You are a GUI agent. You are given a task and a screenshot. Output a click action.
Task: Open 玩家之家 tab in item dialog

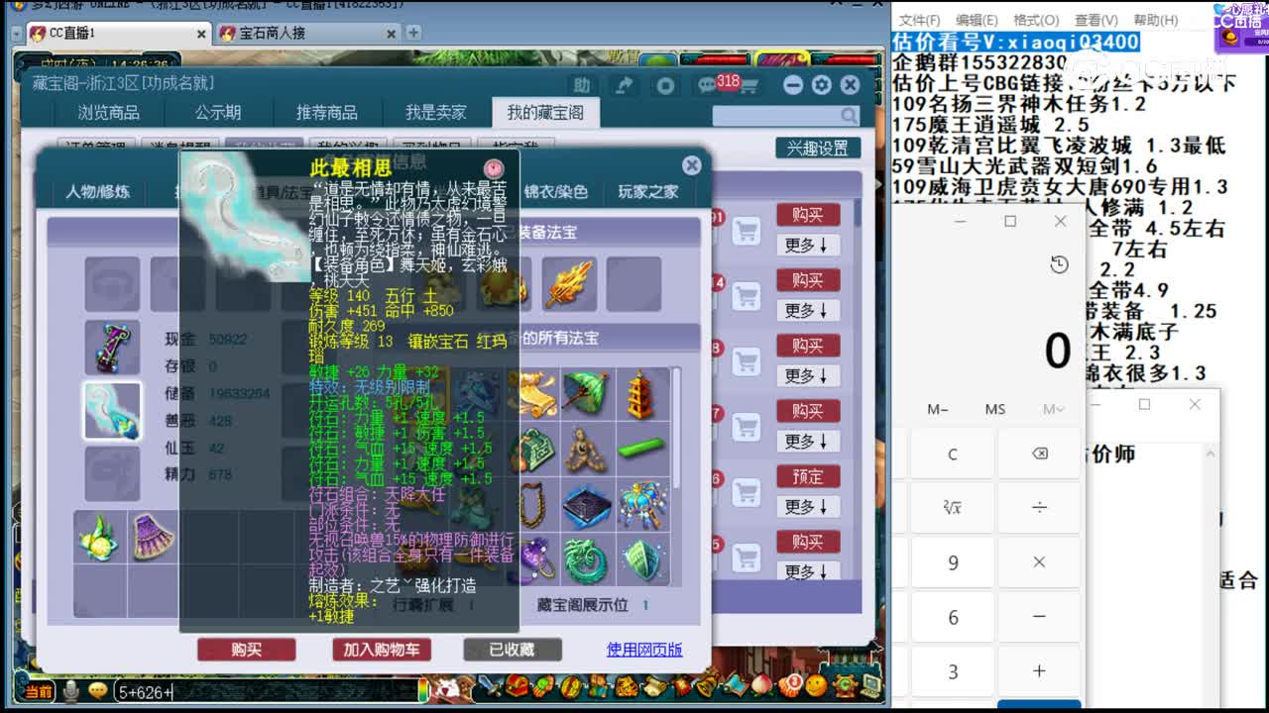click(x=648, y=191)
